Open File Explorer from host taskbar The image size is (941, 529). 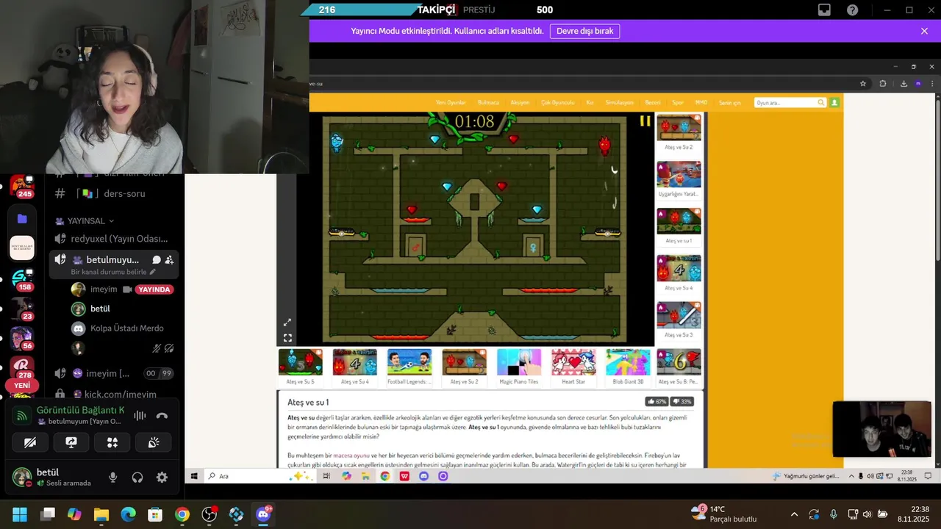click(101, 514)
